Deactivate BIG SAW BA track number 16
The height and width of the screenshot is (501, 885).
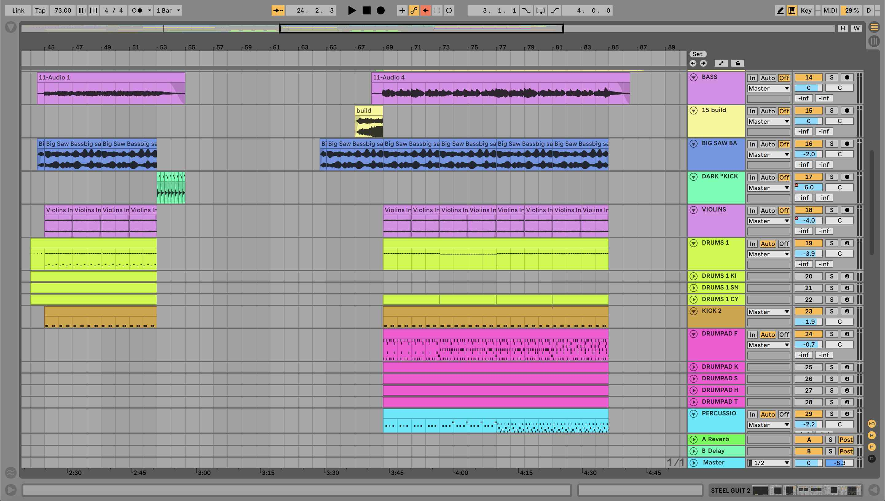click(x=808, y=144)
